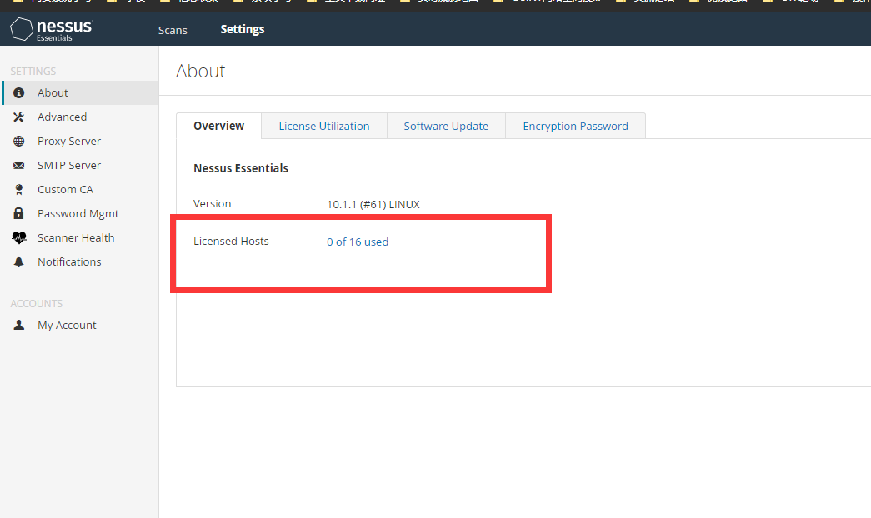Click the 'Licensed Hosts' label
Viewport: 871px width, 518px height.
pos(231,242)
